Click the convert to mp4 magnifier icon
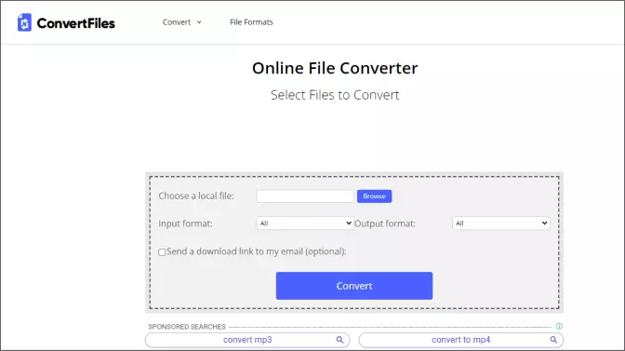 click(x=553, y=340)
